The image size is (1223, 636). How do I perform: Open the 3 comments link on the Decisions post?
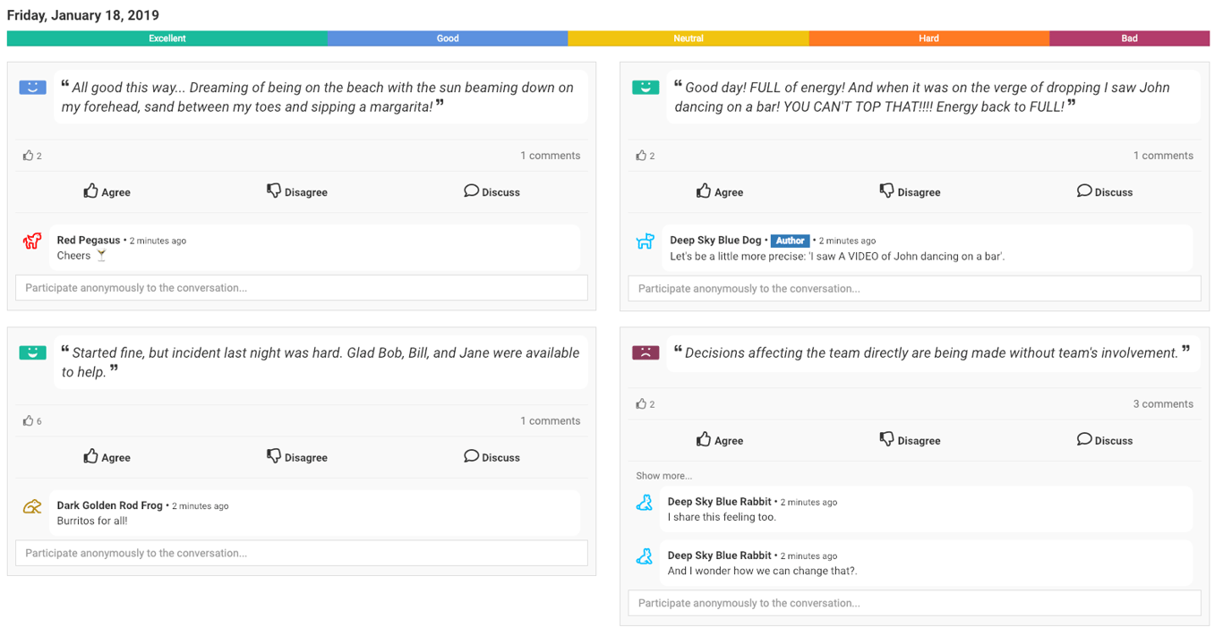(x=1162, y=404)
